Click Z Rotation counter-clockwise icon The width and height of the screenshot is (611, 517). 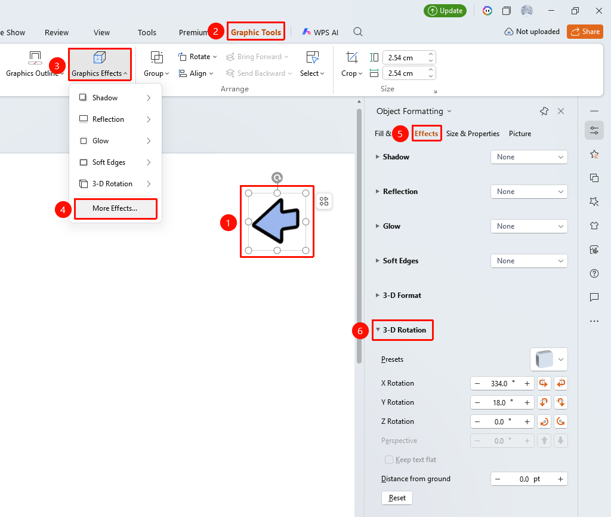[x=561, y=421]
